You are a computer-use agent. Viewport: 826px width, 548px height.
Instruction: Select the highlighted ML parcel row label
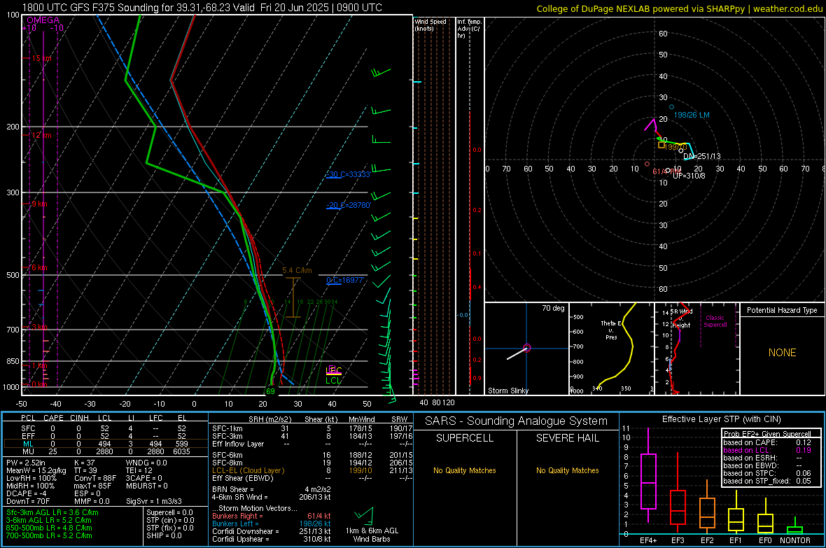pos(28,444)
